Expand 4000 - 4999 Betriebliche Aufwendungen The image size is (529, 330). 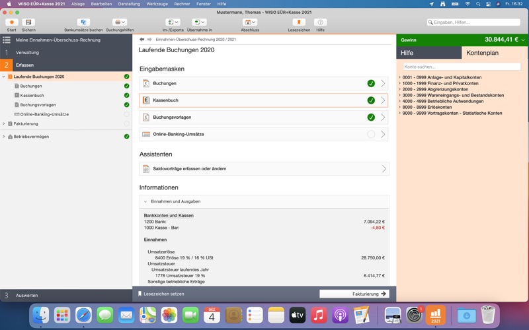[399, 102]
